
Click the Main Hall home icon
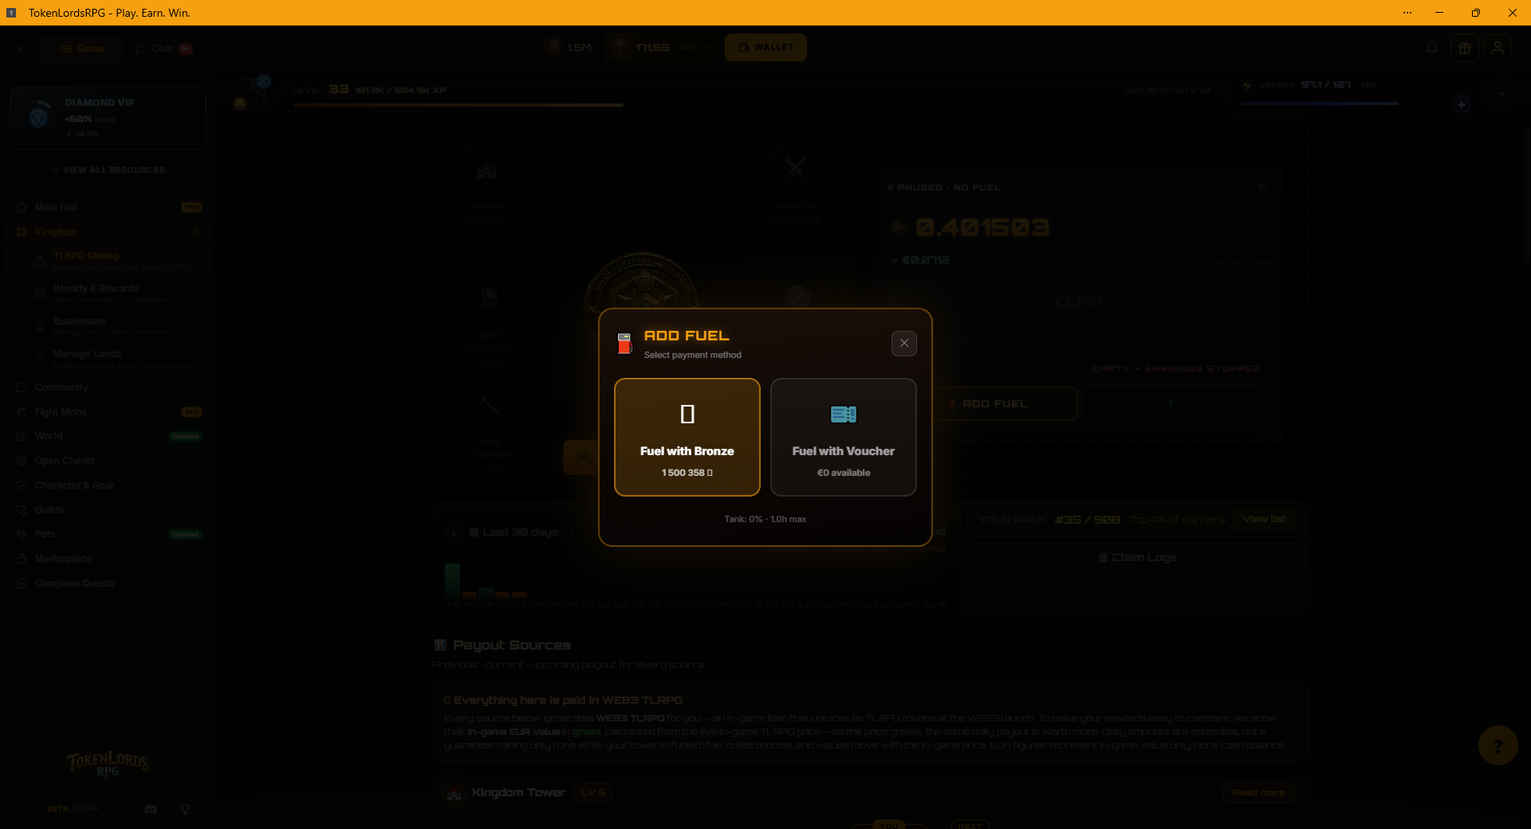coord(22,207)
